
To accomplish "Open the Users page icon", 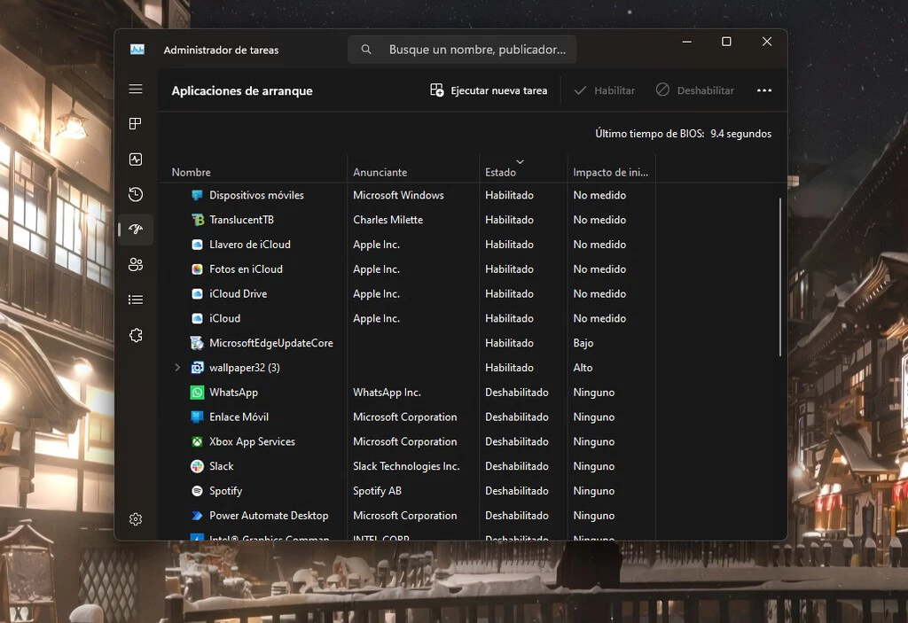I will (x=136, y=265).
